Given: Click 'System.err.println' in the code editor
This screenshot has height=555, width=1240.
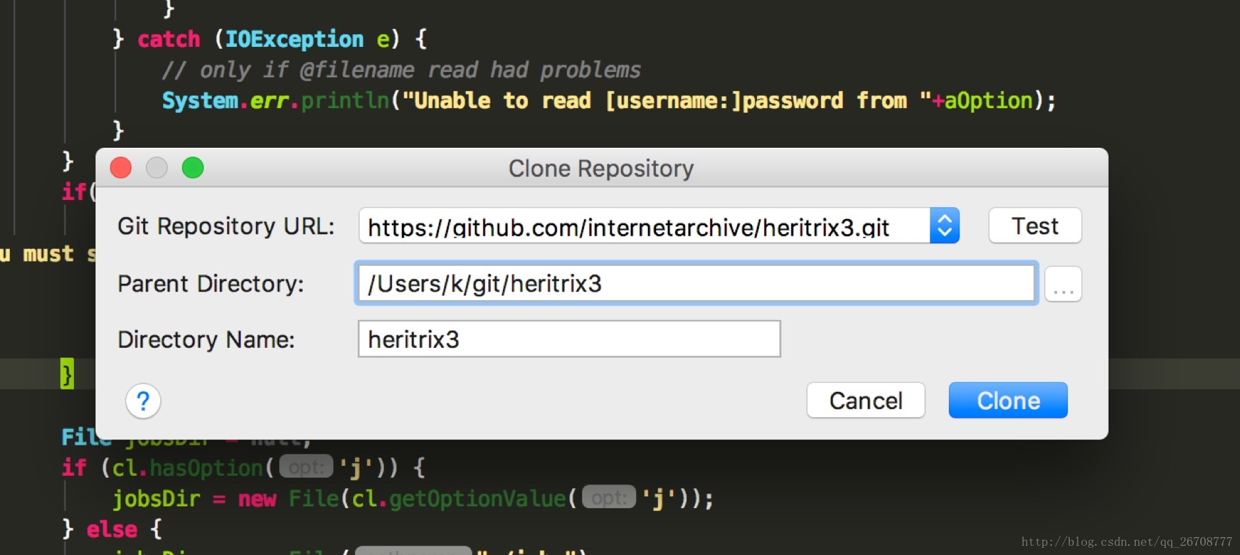Looking at the screenshot, I should pyautogui.click(x=276, y=100).
